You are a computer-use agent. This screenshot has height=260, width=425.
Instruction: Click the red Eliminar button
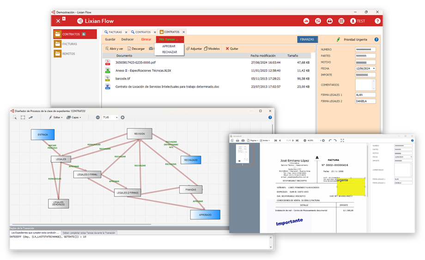(x=146, y=39)
